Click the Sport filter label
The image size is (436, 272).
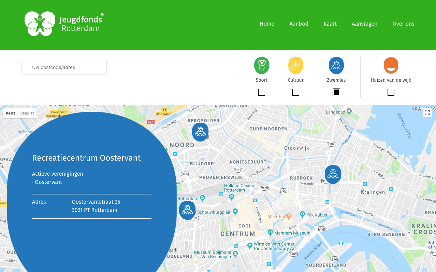pyautogui.click(x=262, y=80)
